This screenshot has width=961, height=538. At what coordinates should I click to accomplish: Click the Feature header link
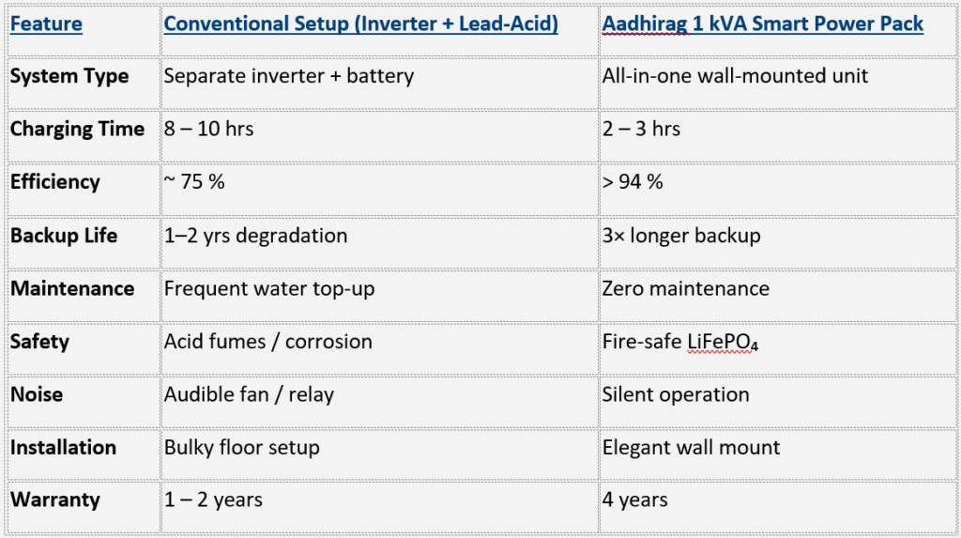(46, 23)
